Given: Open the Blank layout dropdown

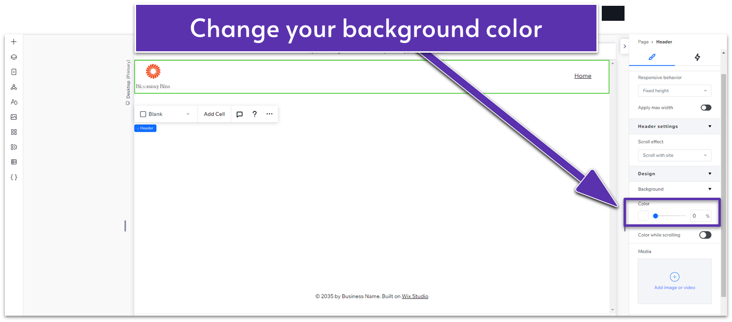Looking at the screenshot, I should [x=166, y=114].
